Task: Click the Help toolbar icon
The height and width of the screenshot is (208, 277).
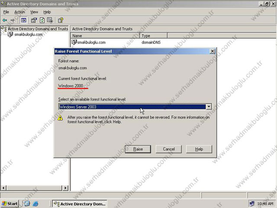Action: (61, 20)
